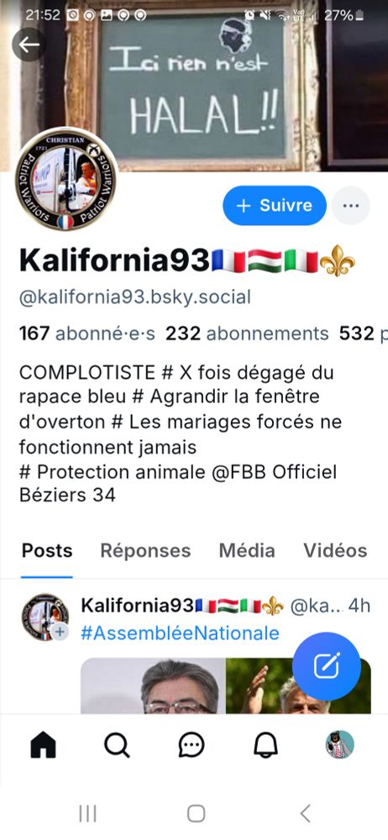Open the Search magnifier icon
The width and height of the screenshot is (388, 840).
(117, 744)
